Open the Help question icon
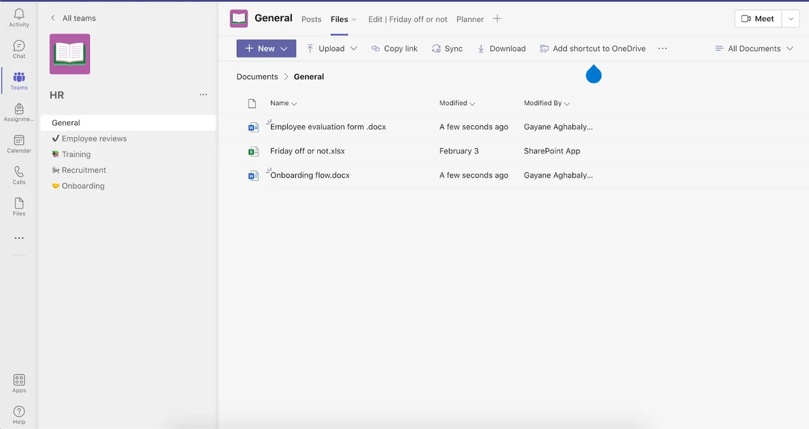The height and width of the screenshot is (429, 809). [19, 415]
